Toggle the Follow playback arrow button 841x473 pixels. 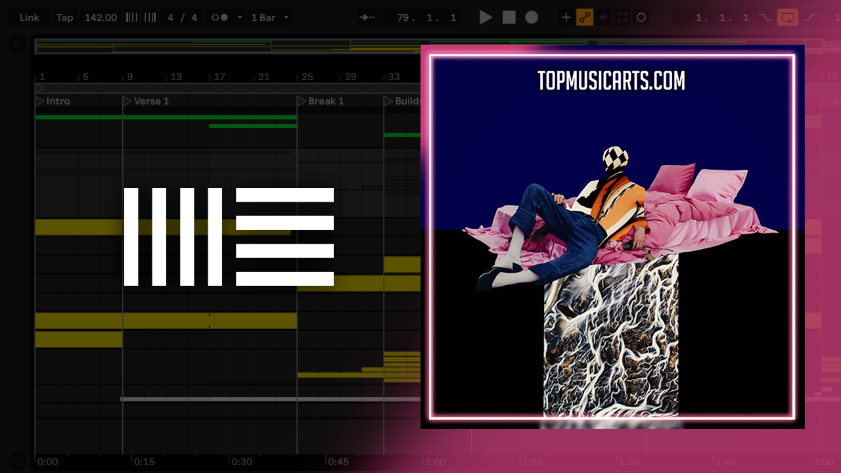click(x=366, y=18)
